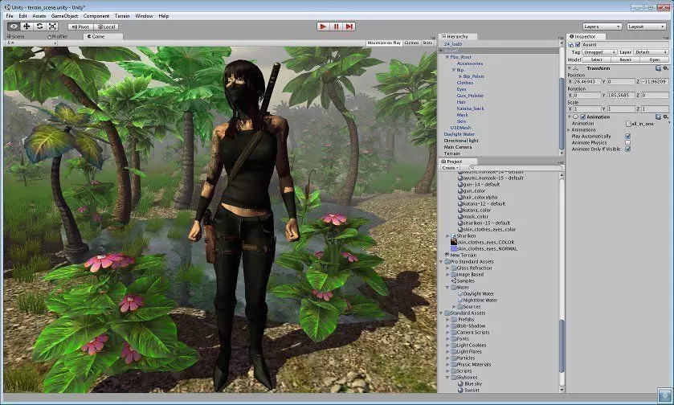Collapse the Skyboxes folder
This screenshot has width=674, height=405.
[x=447, y=378]
